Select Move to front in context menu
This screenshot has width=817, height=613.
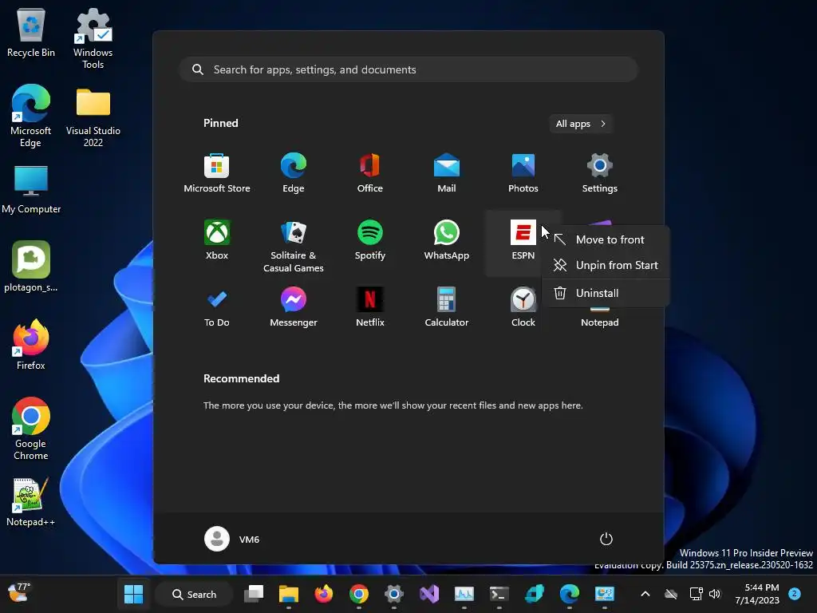pos(606,239)
